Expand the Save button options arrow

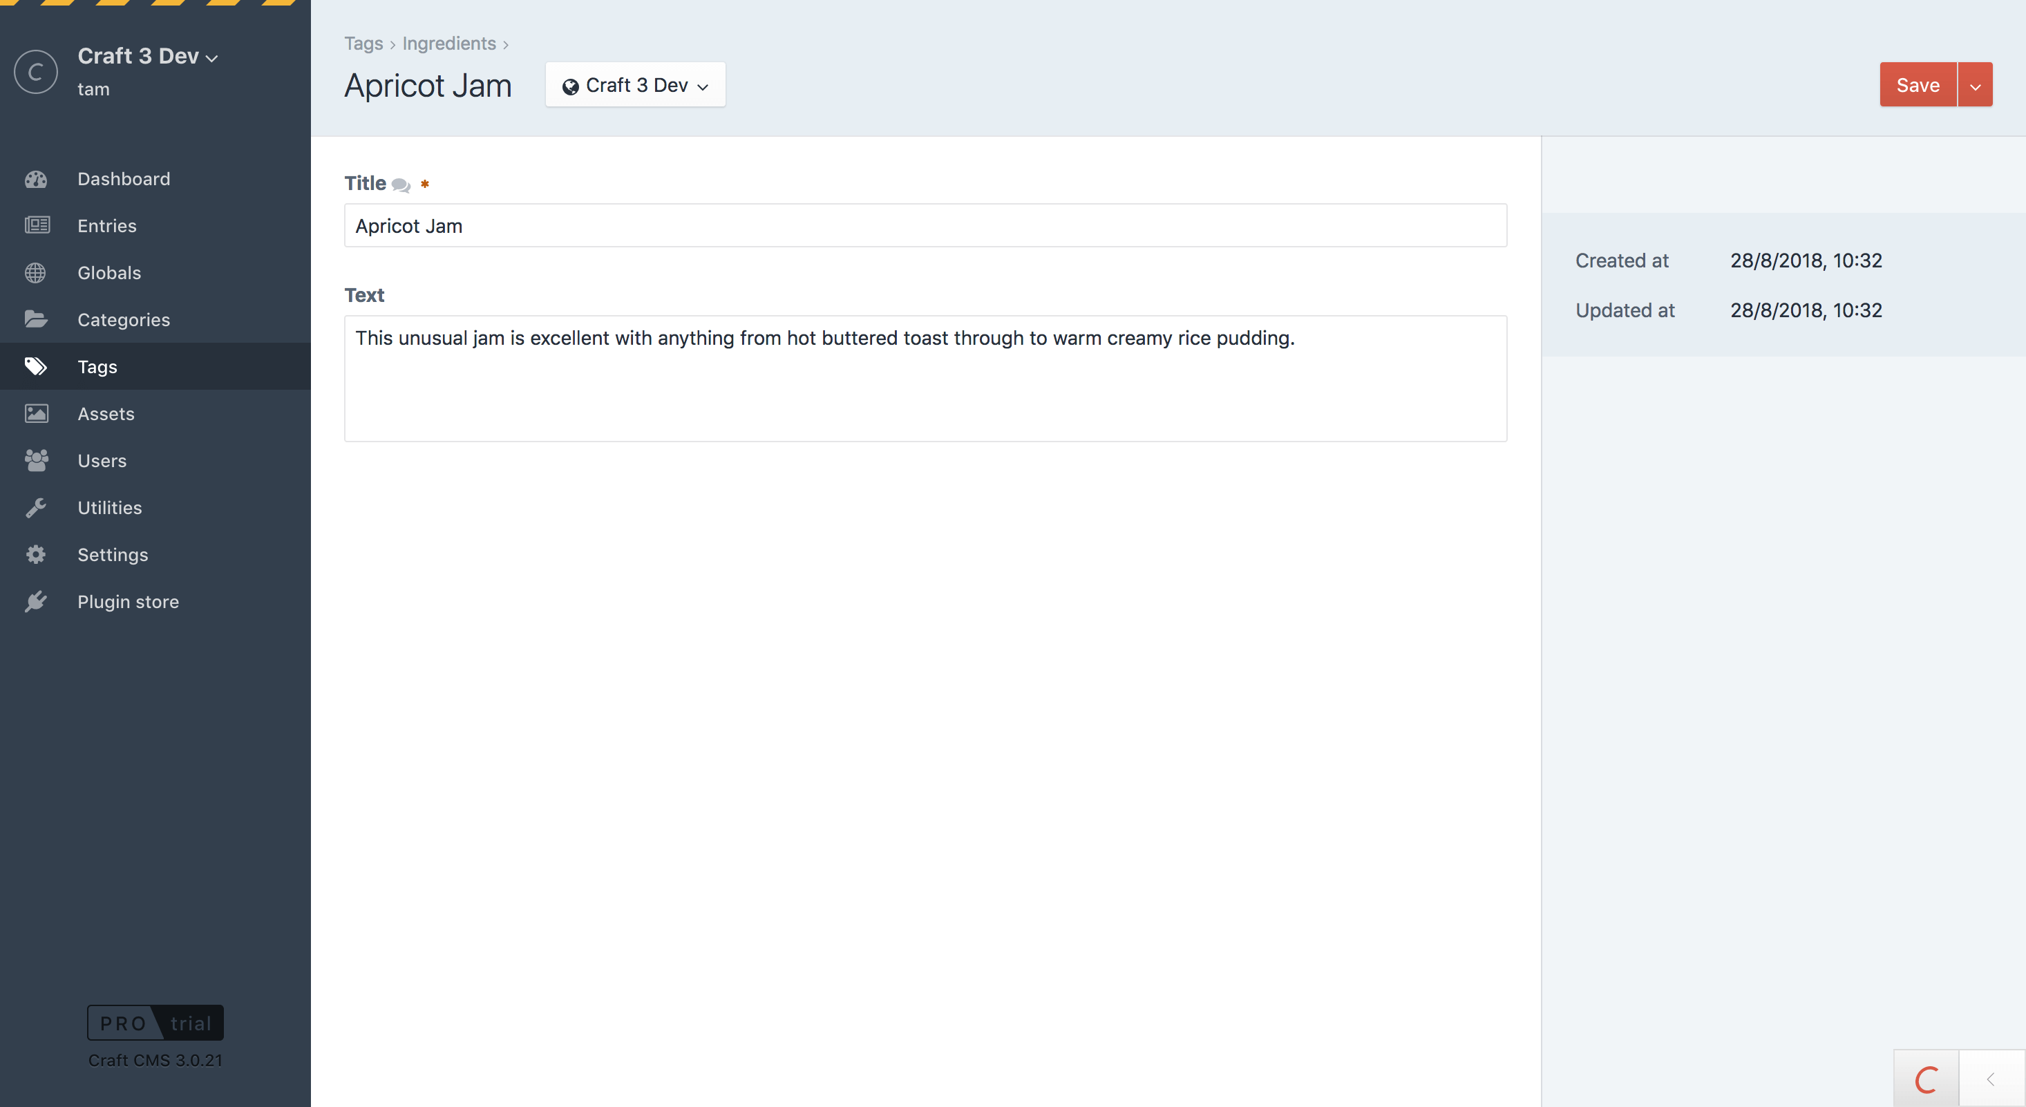click(x=1975, y=85)
